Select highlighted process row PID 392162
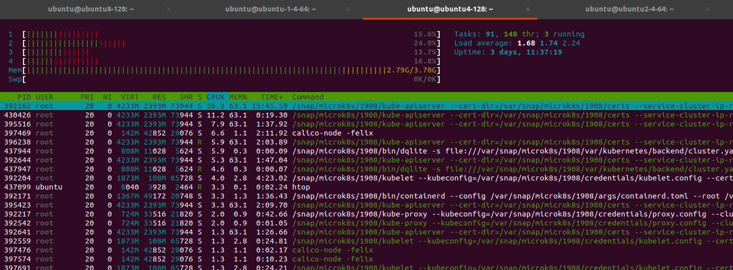 [x=366, y=106]
